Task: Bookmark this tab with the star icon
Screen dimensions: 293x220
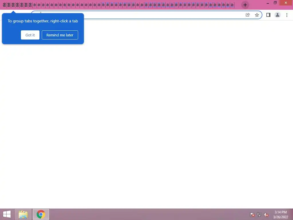Action: (257, 15)
